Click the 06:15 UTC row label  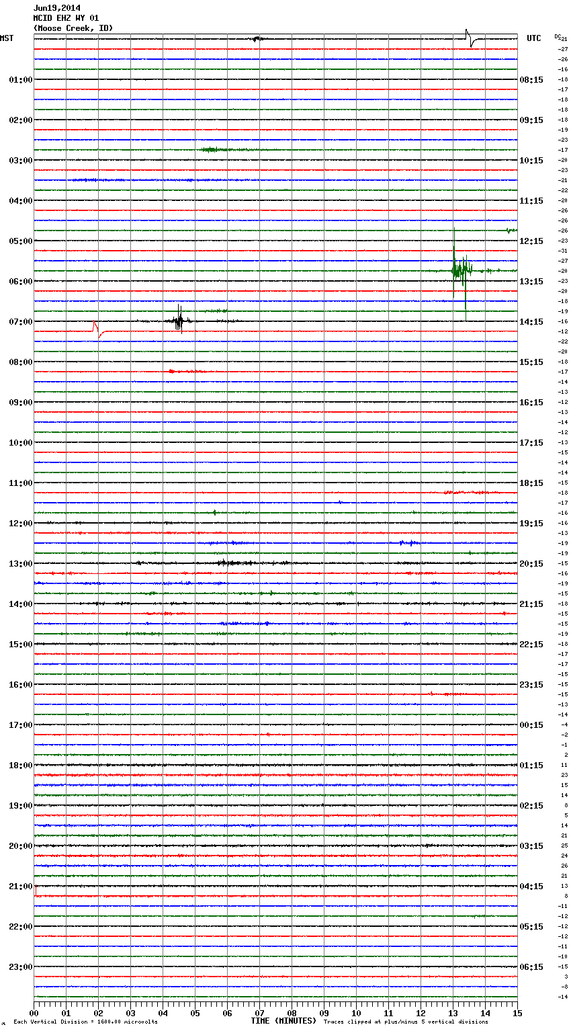tap(531, 967)
